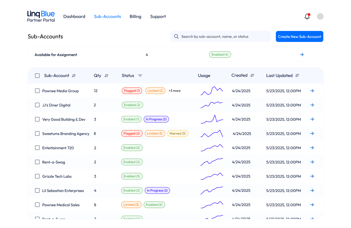Click the sub-account search field
The image size is (351, 228).
pos(220,36)
